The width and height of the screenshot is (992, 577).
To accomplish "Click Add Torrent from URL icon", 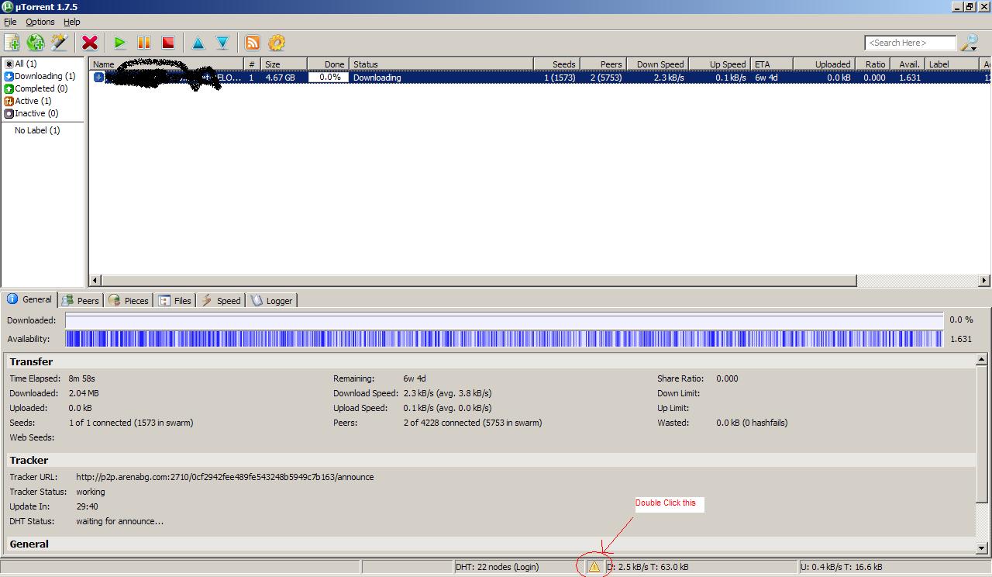I will 36,43.
